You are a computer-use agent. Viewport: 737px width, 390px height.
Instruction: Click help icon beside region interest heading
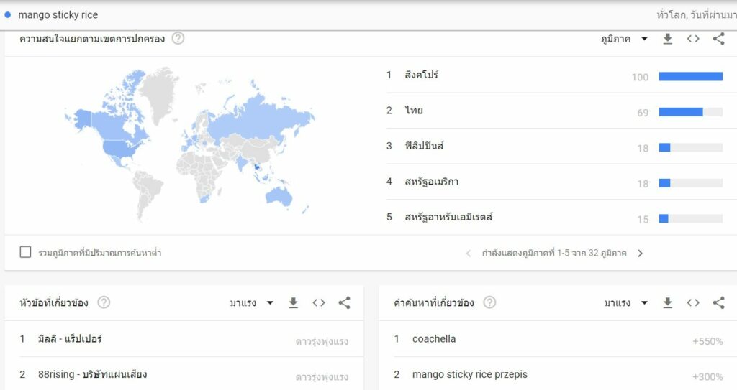(x=178, y=39)
